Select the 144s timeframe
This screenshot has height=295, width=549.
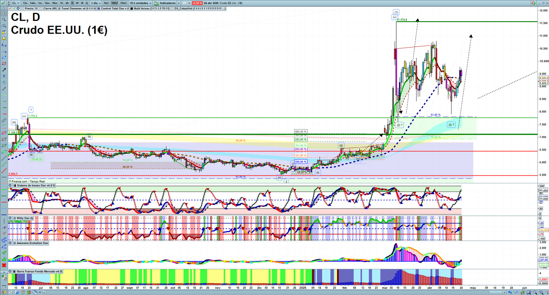pos(33,3)
